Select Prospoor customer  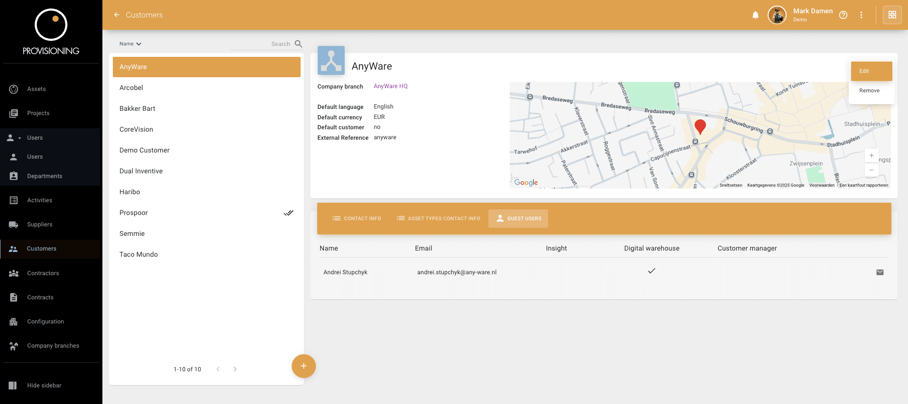[x=207, y=213]
